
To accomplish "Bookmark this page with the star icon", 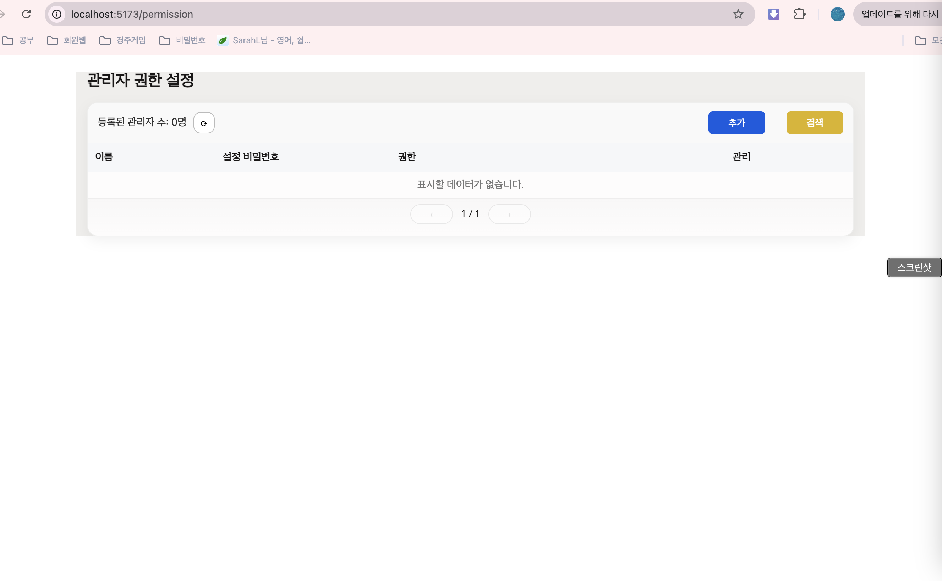I will tap(738, 14).
